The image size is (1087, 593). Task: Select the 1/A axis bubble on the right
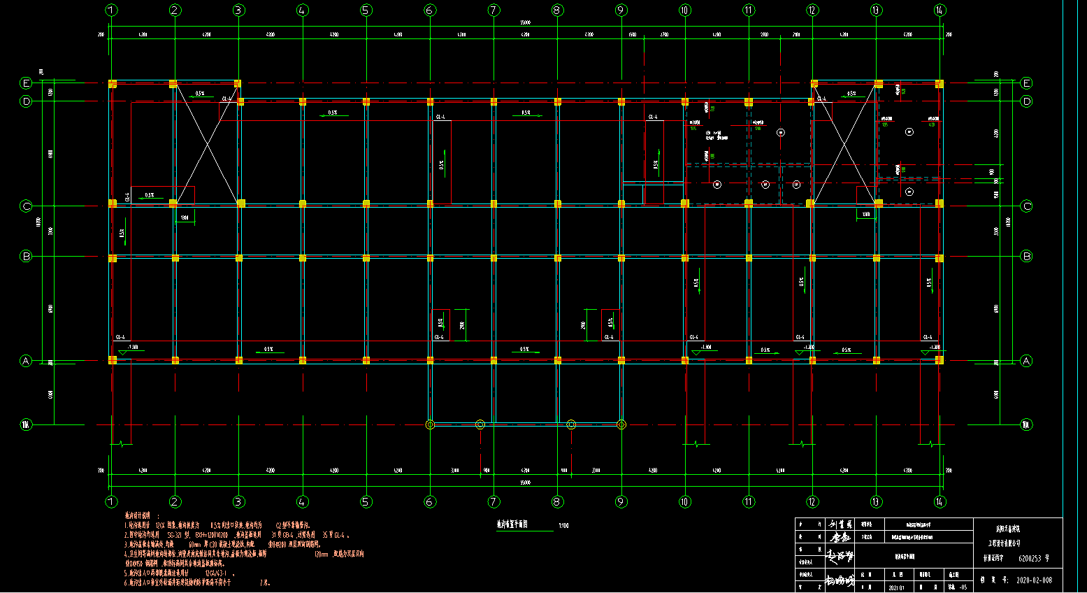pos(1027,424)
